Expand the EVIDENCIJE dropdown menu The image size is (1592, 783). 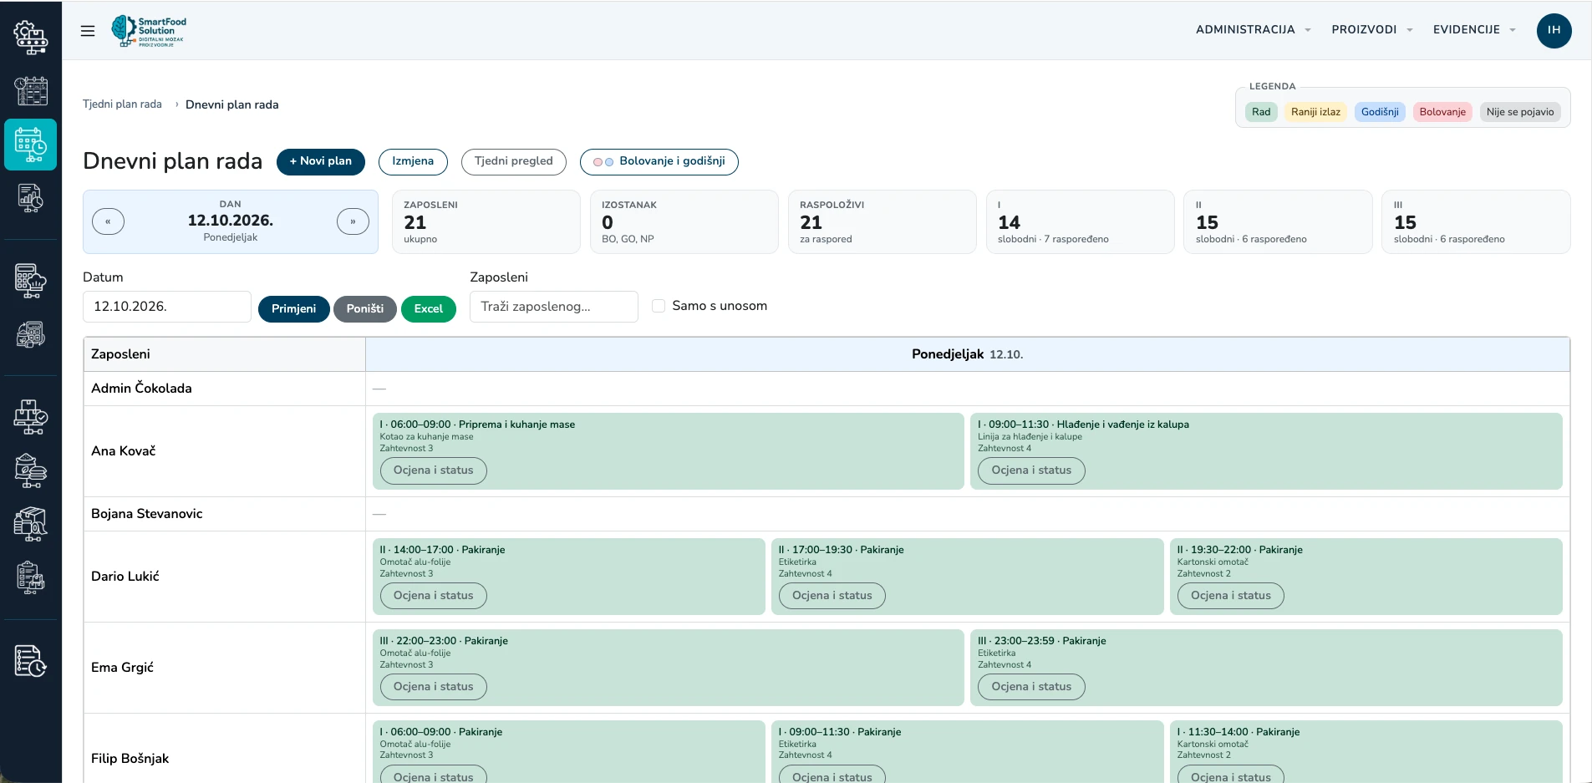(x=1474, y=29)
